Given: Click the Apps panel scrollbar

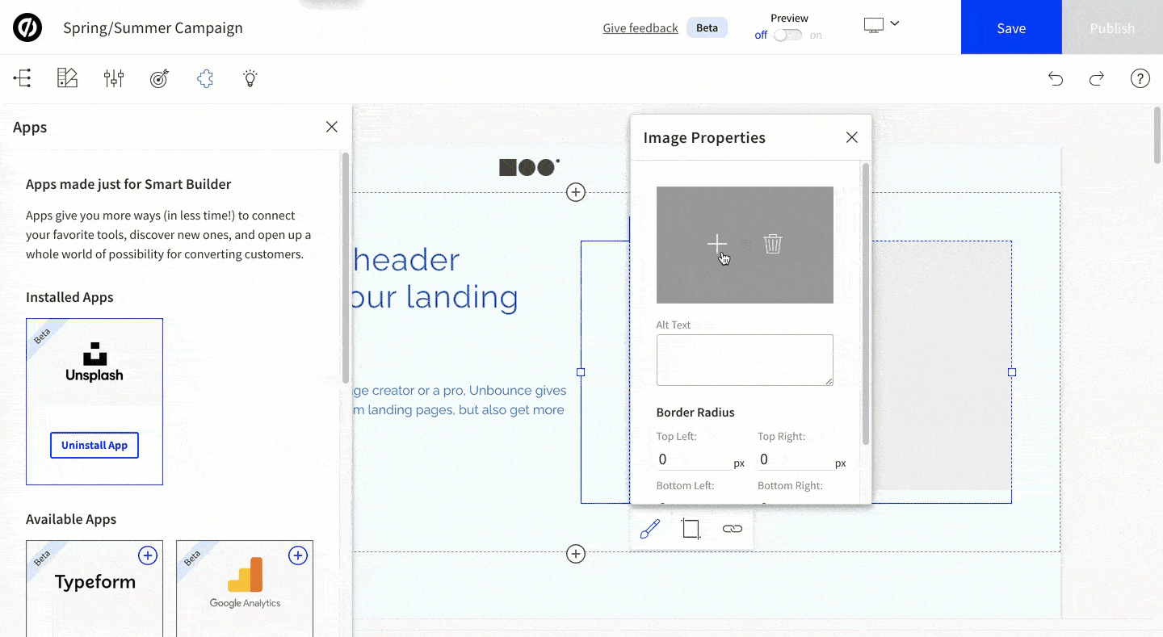Looking at the screenshot, I should (346, 268).
